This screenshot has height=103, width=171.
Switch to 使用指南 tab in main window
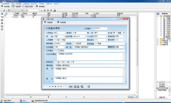click(x=40, y=7)
